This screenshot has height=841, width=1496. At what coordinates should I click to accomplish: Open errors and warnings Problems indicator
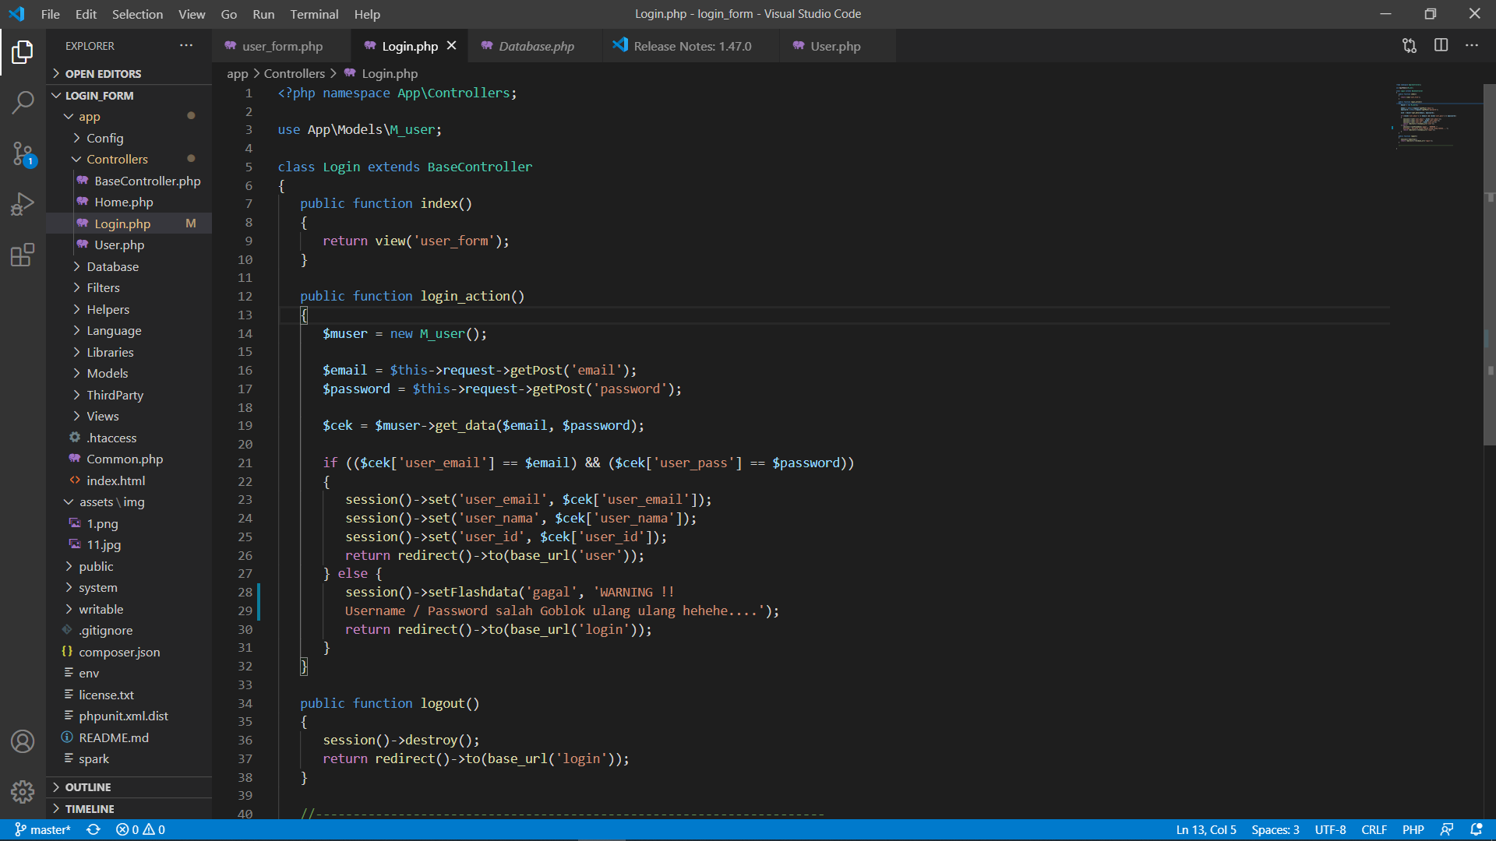click(140, 829)
